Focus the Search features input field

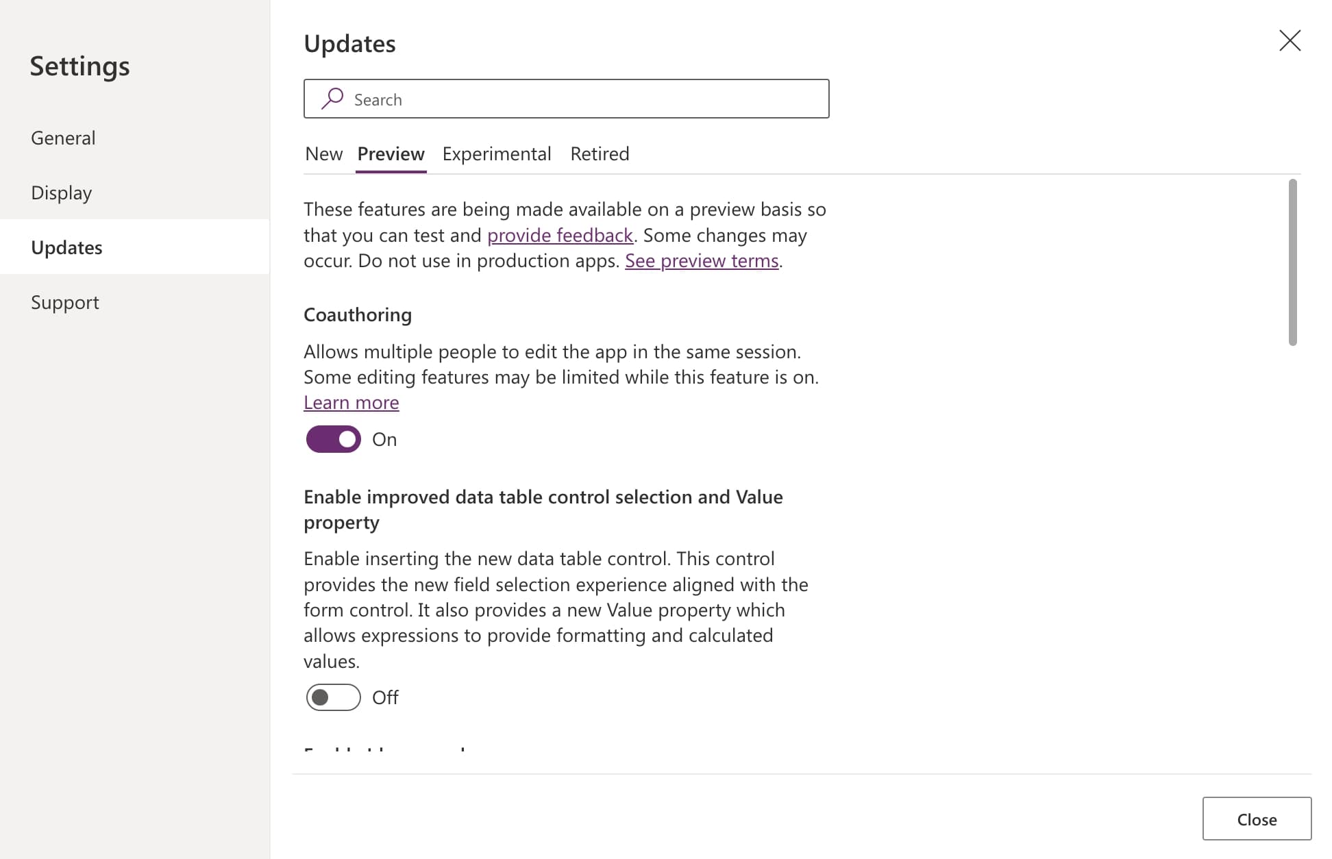click(x=566, y=99)
